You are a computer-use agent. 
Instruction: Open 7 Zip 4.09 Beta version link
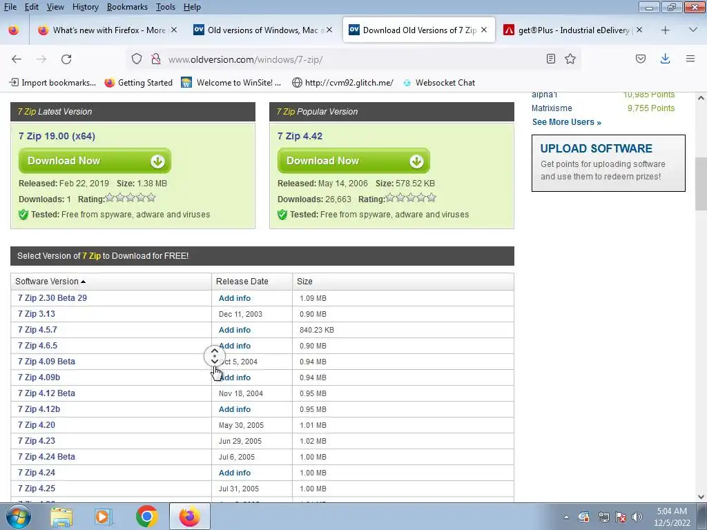(x=46, y=362)
